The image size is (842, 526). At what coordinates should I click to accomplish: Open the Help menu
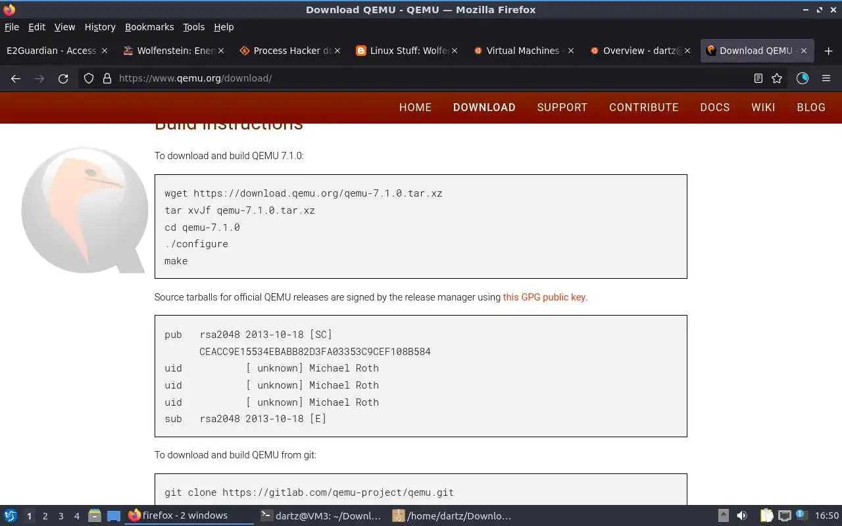coord(224,27)
